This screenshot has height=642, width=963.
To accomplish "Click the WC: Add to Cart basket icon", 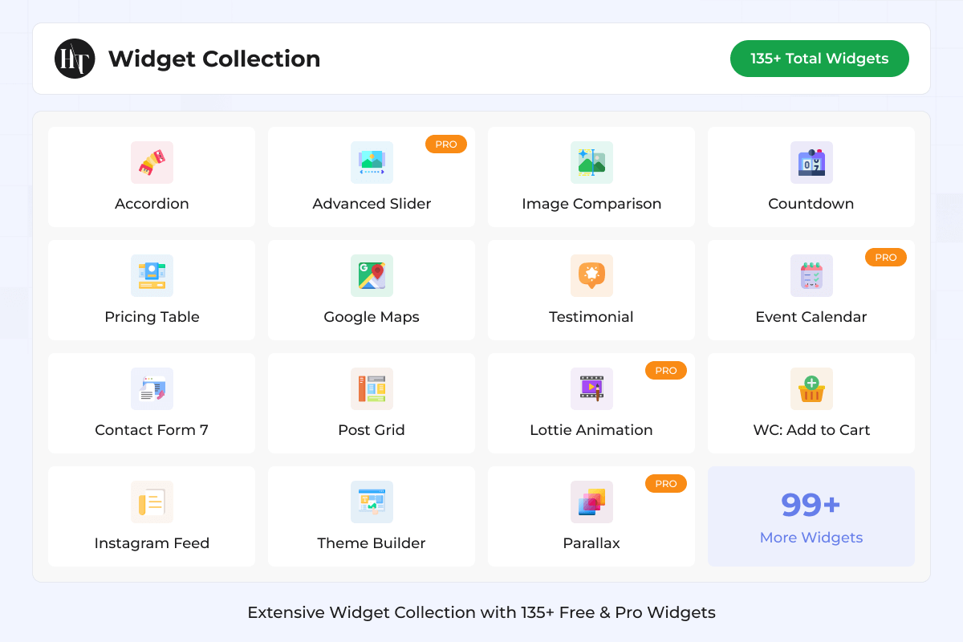I will coord(811,388).
